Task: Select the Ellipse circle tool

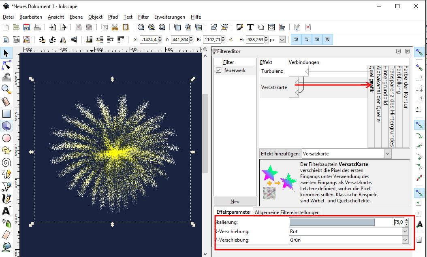Action: point(6,138)
